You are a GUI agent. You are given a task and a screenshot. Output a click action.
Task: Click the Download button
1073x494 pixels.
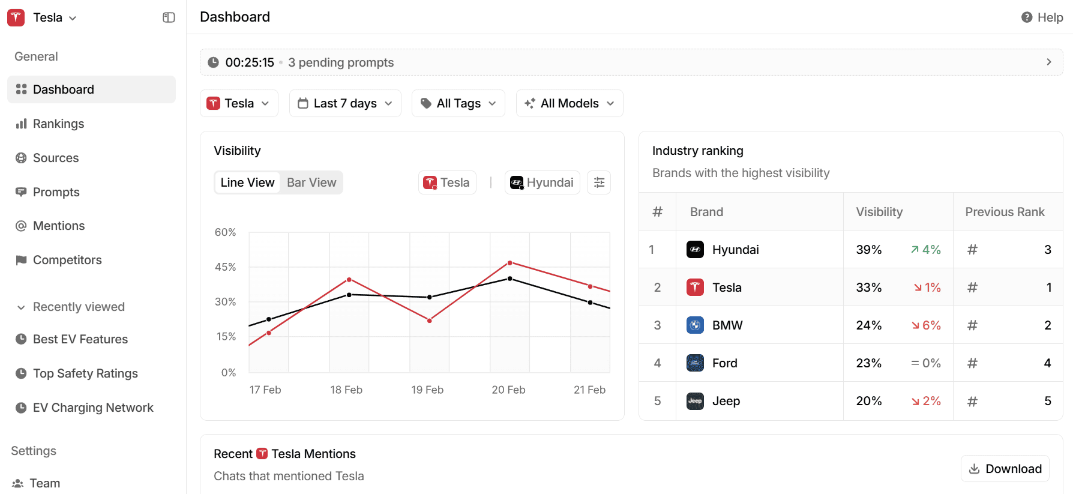tap(1005, 469)
